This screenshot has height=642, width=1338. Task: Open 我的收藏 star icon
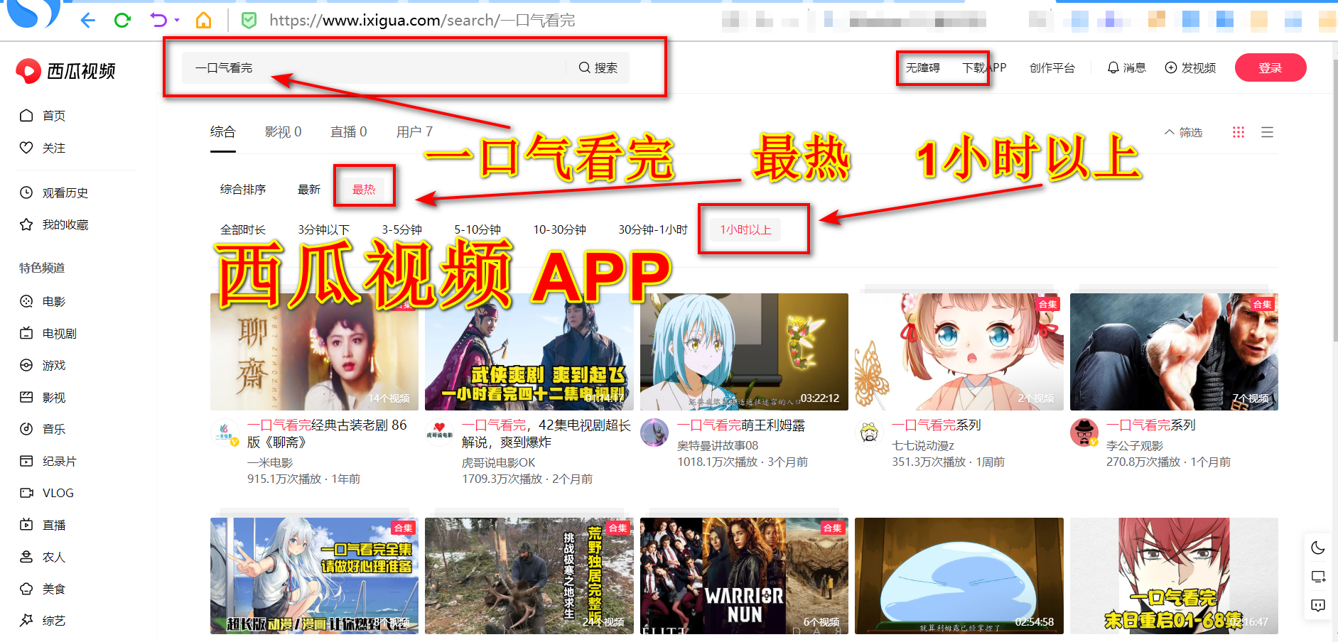[26, 224]
